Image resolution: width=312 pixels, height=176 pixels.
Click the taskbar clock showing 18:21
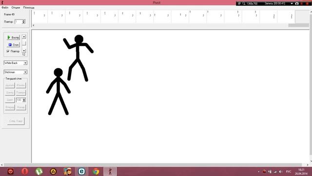(301, 172)
